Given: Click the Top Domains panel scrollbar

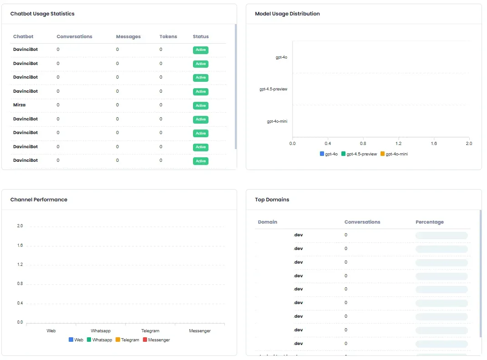Looking at the screenshot, I should pyautogui.click(x=481, y=274).
